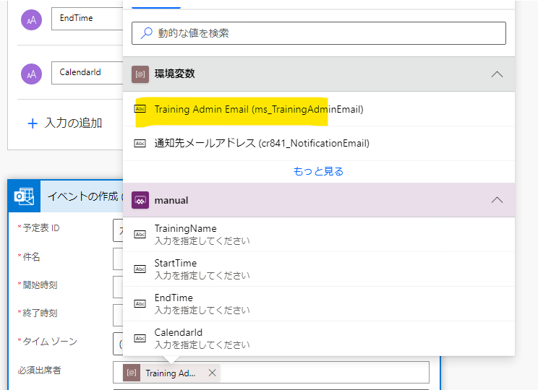Click Abc icon beside CalendarId in list

(140, 338)
